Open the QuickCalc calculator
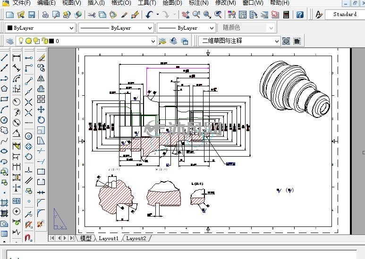 (x=286, y=15)
